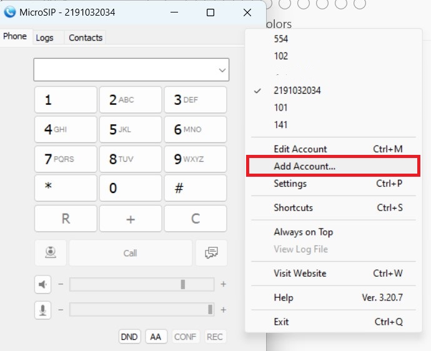Increase speaker volume with plus sign
This screenshot has height=351, width=431.
pyautogui.click(x=223, y=285)
